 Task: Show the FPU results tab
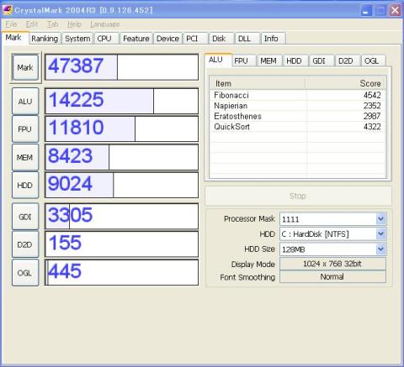tap(244, 60)
